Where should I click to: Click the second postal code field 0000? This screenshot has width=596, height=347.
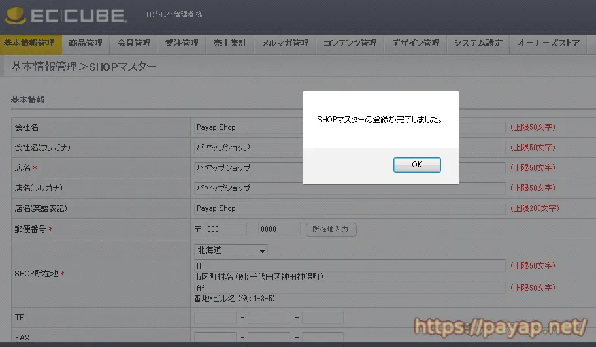coord(280,229)
